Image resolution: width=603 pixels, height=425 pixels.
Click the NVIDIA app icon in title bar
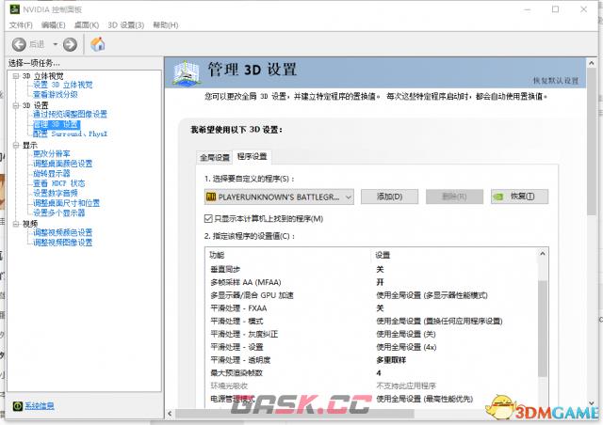point(15,9)
